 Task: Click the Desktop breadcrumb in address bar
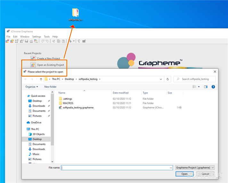pos(69,79)
